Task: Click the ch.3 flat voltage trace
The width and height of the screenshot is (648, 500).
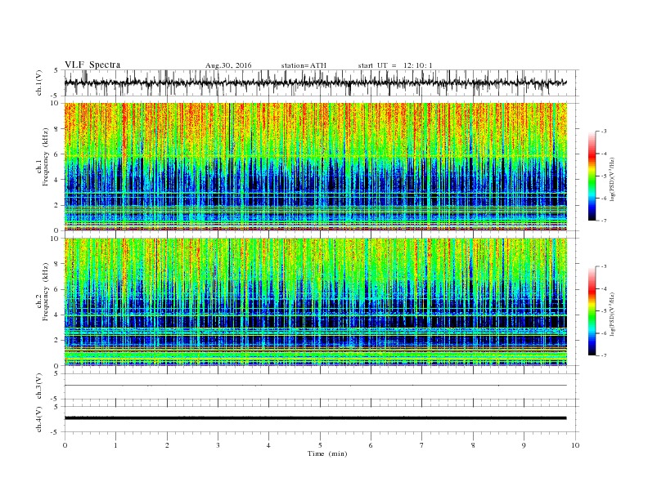Action: [x=315, y=386]
